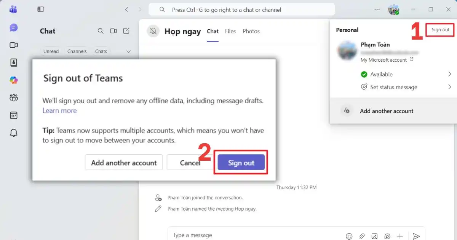Filter by the Chats pill
Viewport: 457px width, 240px height.
pos(101,51)
